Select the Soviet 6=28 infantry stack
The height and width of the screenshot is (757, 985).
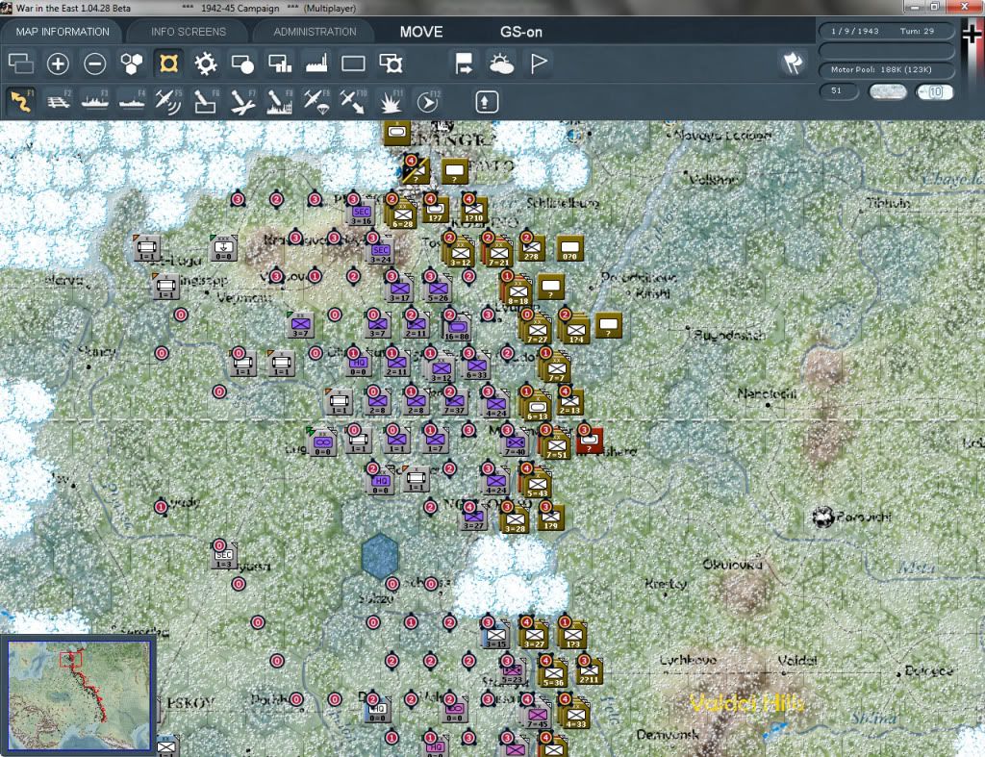(x=403, y=215)
